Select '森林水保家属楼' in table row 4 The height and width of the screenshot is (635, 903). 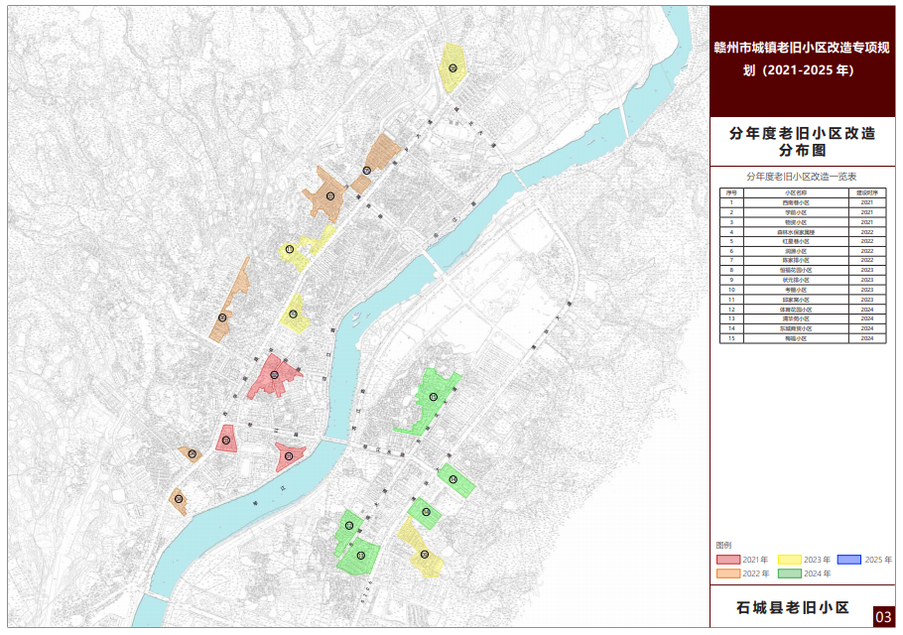click(x=796, y=232)
